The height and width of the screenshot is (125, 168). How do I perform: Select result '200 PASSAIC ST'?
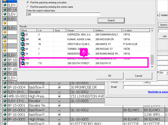tap(104, 49)
